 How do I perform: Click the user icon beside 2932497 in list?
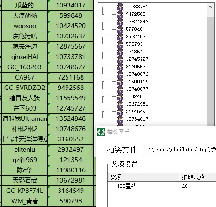coord(120,37)
